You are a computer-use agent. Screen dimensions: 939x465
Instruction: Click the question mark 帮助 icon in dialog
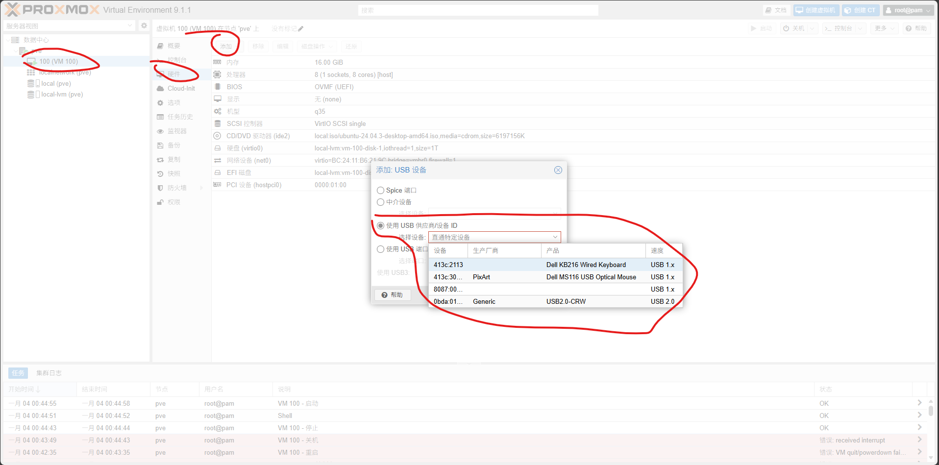385,295
